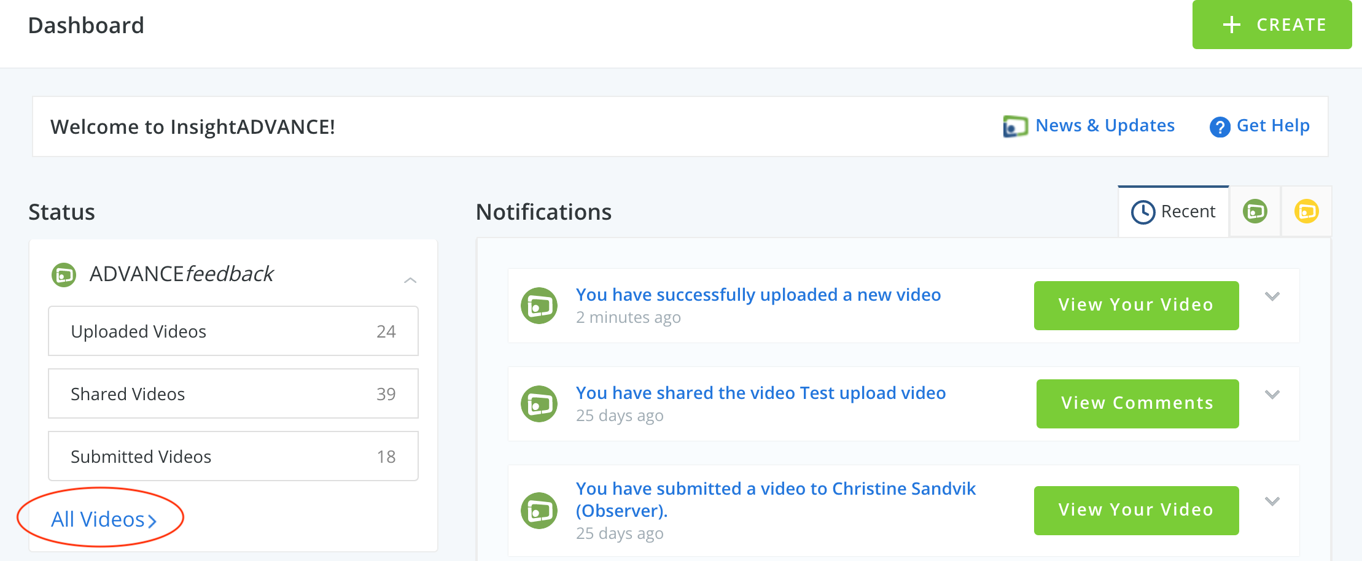
Task: Click the icon beside shared video notification
Action: point(539,404)
